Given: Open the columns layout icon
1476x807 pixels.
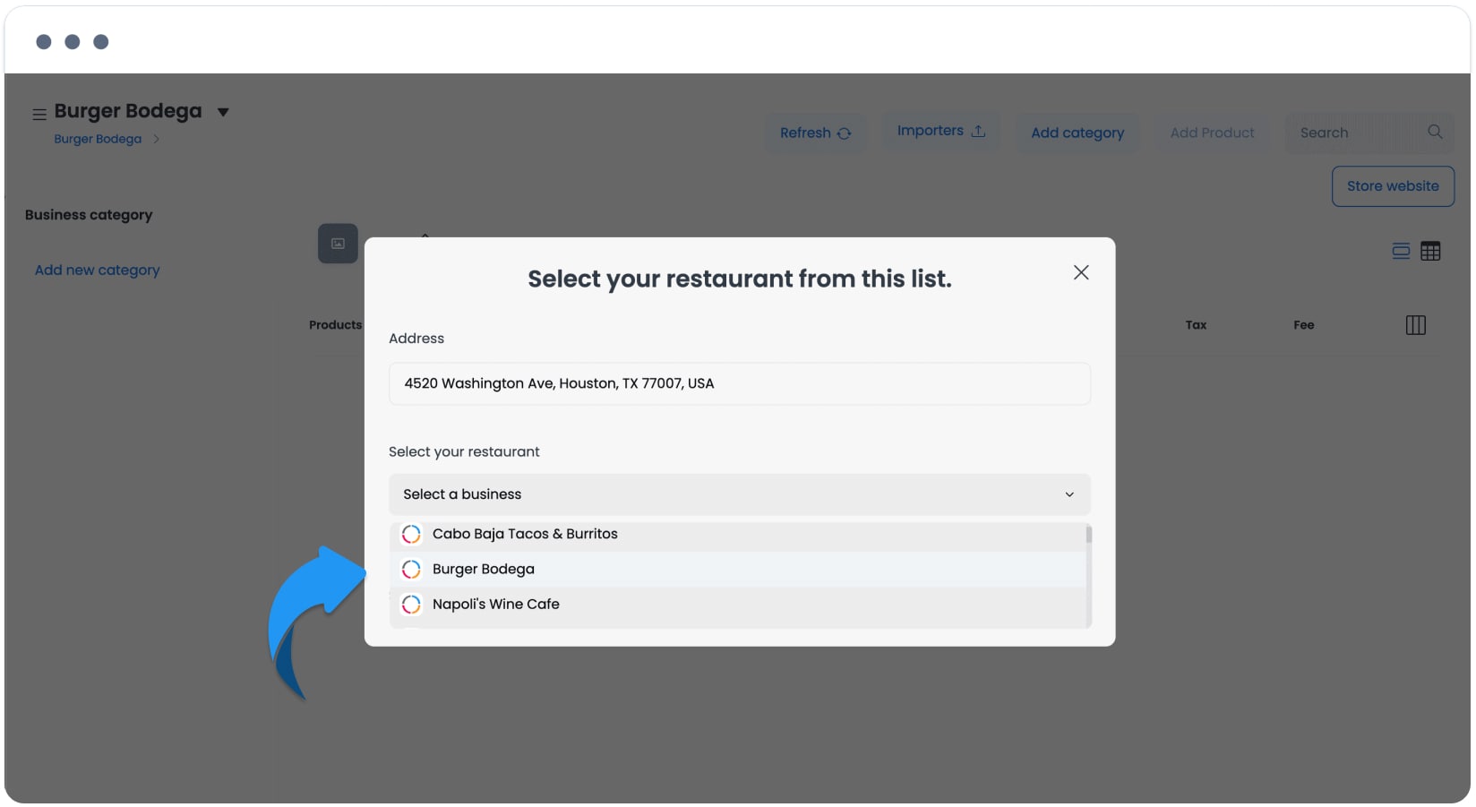Looking at the screenshot, I should click(x=1416, y=325).
